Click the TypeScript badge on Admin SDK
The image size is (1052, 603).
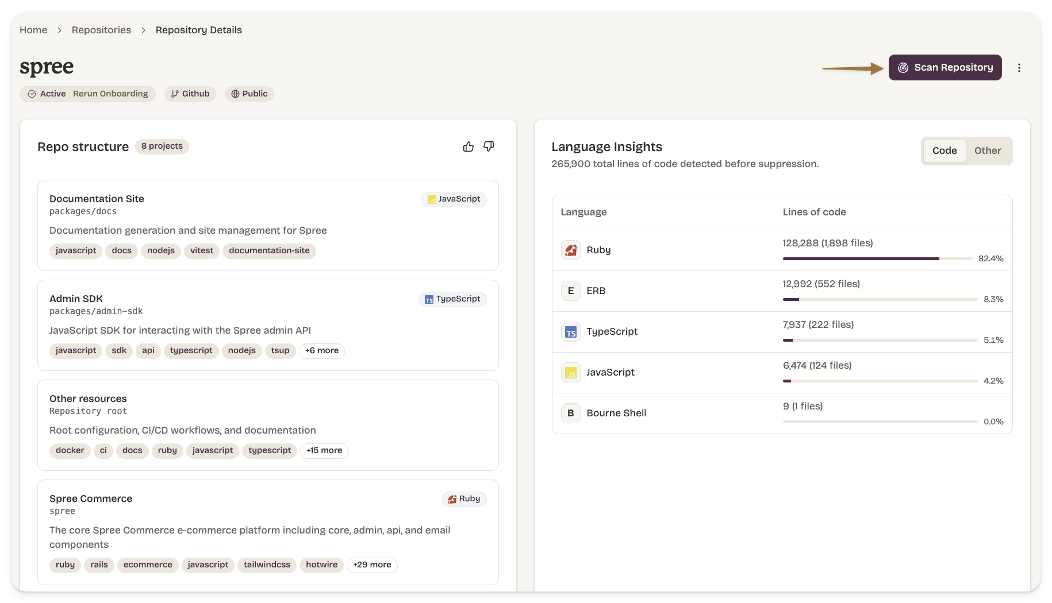452,299
